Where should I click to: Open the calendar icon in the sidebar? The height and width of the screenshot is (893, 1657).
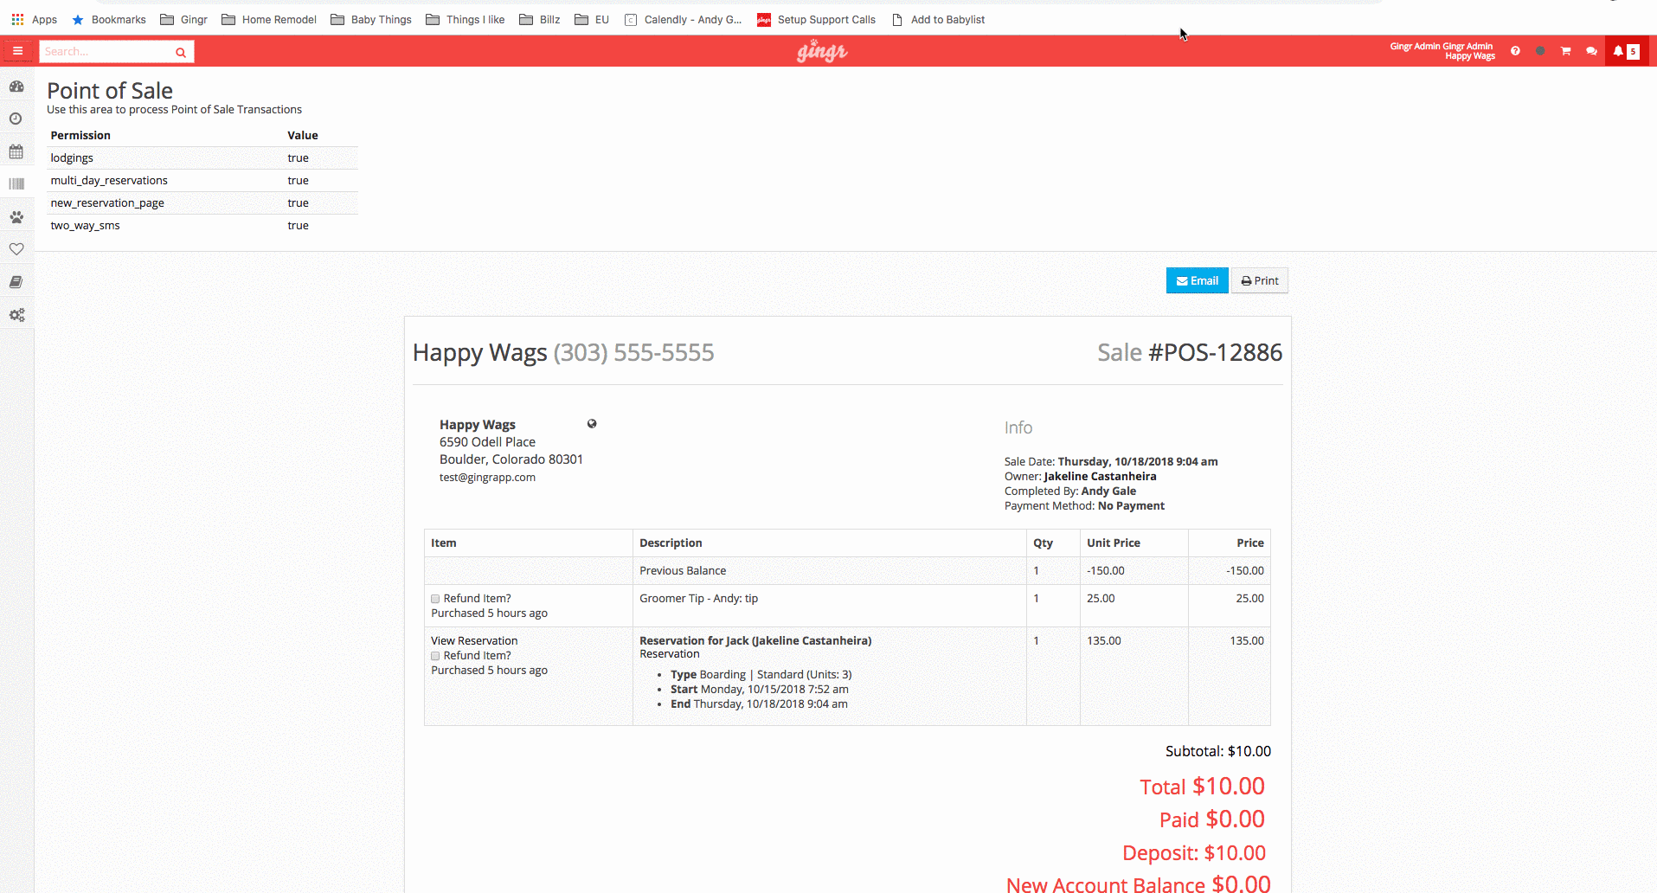point(16,151)
